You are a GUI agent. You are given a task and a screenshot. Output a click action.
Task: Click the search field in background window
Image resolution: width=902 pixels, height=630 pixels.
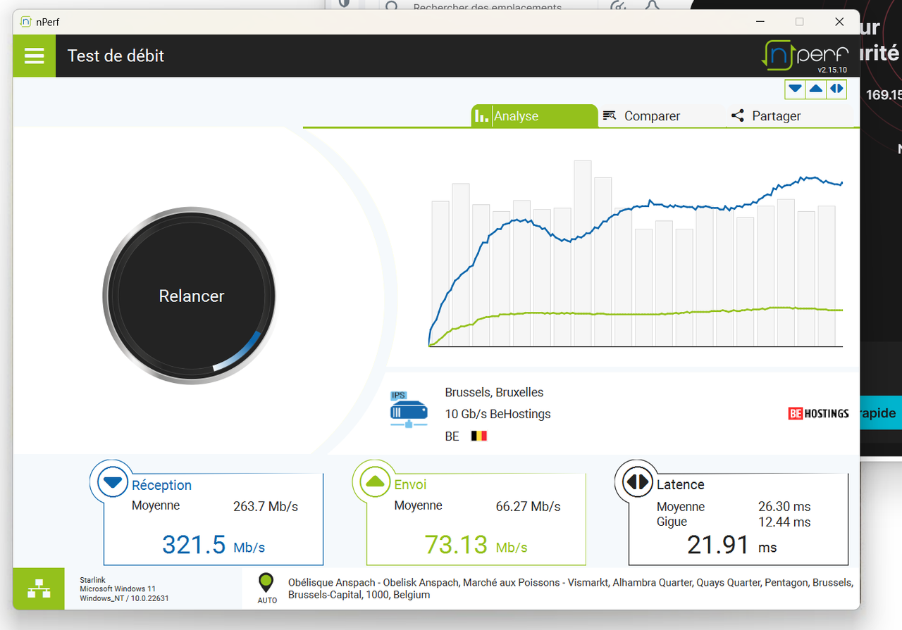click(486, 6)
